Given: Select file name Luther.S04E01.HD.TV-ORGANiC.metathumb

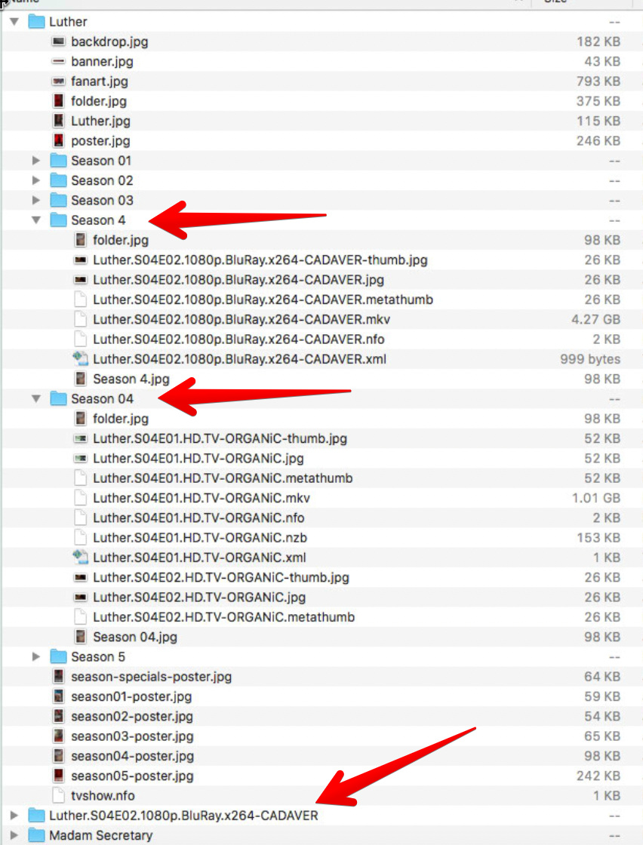Looking at the screenshot, I should [x=223, y=478].
